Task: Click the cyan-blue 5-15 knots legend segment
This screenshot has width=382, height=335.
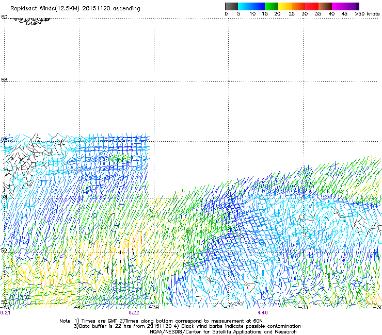Action: (x=251, y=6)
